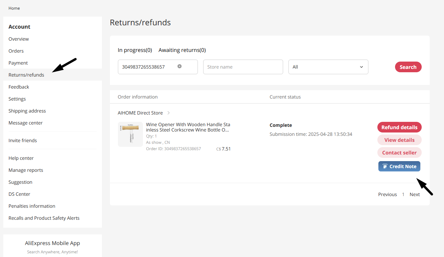Expand the store breadcrumb arrow

click(168, 113)
